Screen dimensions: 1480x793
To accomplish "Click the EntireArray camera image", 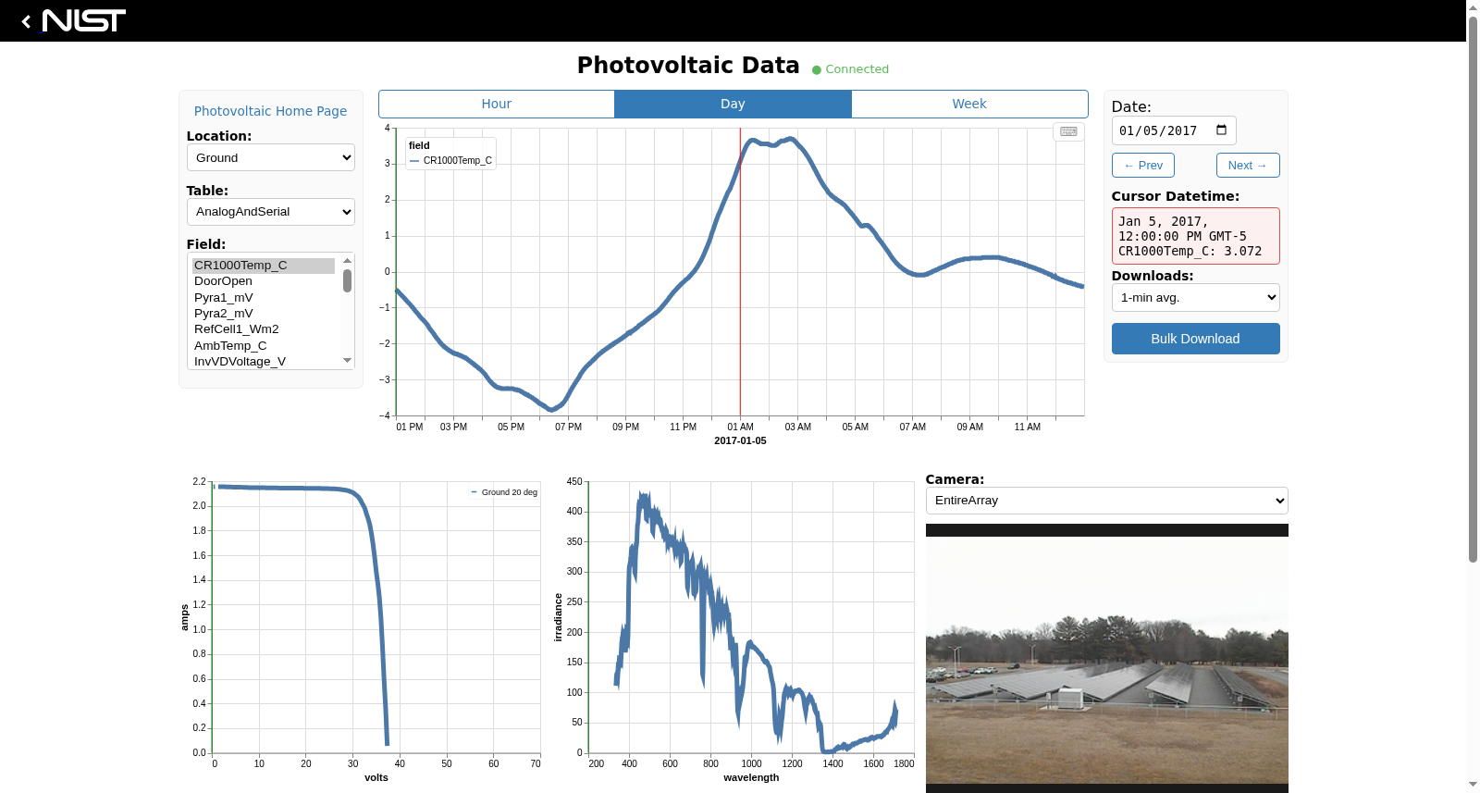I will pyautogui.click(x=1106, y=659).
